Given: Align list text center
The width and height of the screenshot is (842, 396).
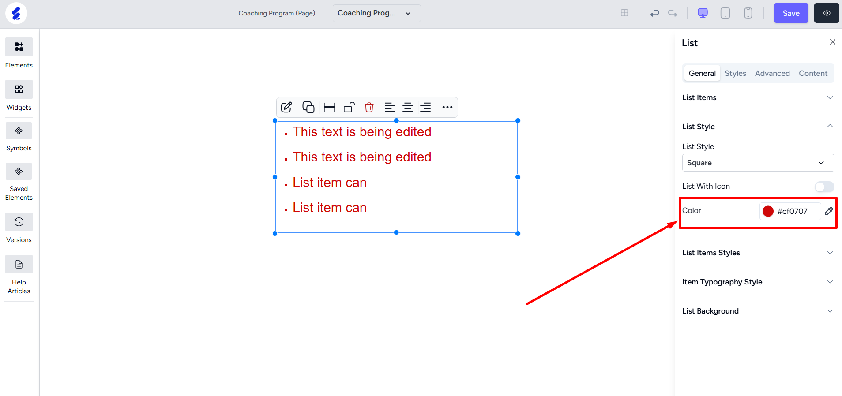Looking at the screenshot, I should pyautogui.click(x=408, y=107).
